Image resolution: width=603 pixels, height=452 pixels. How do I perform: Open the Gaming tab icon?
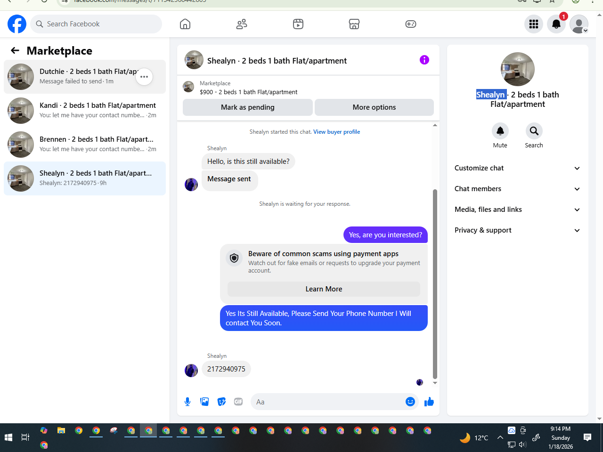411,24
